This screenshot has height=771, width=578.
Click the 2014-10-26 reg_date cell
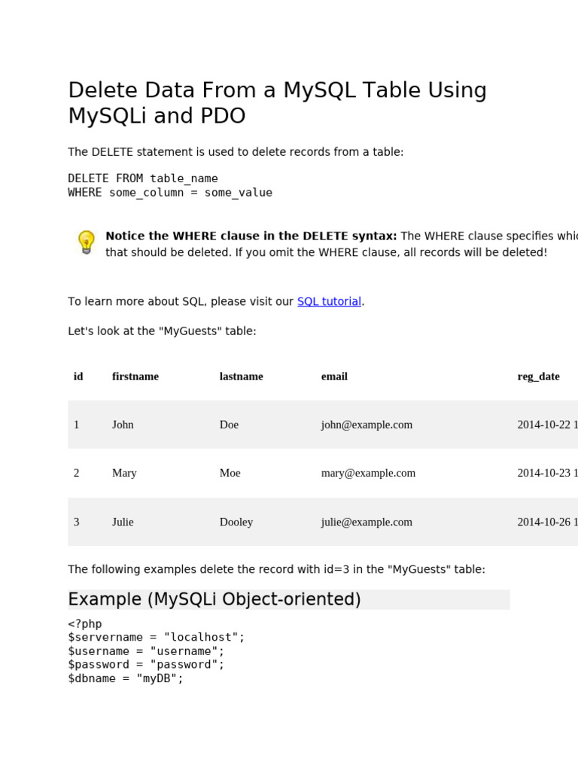coord(547,522)
